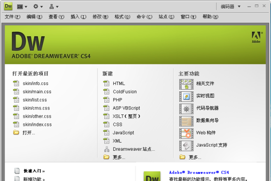271x181 pixels.
Task: Open the 窗口(W) menu
Action: pyautogui.click(x=188, y=17)
